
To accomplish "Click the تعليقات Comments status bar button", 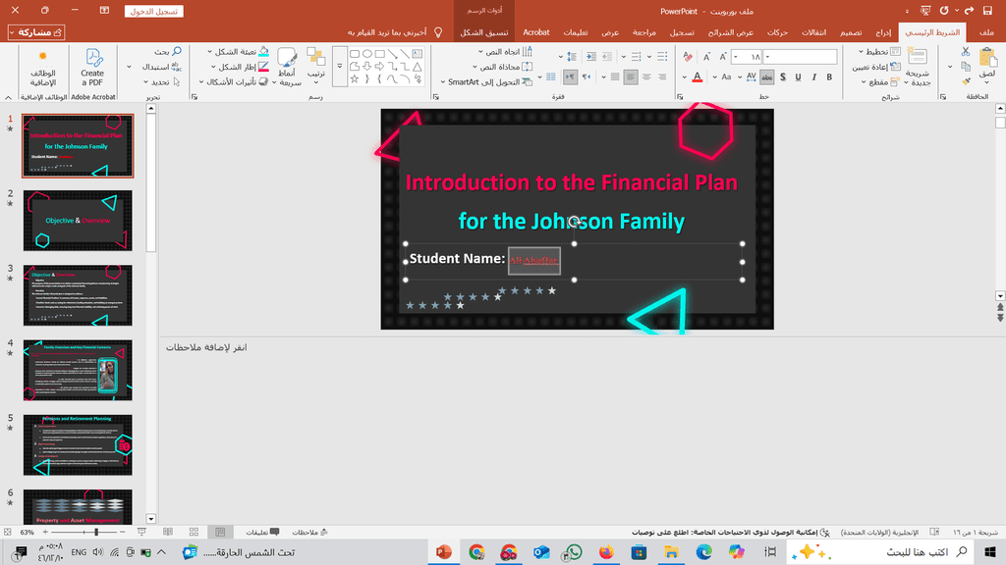I will 262,532.
